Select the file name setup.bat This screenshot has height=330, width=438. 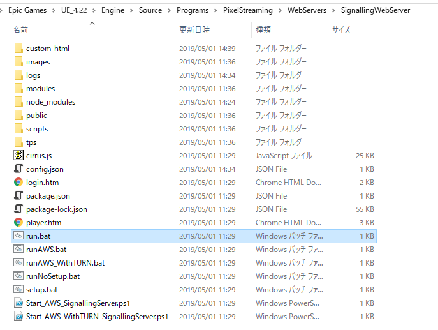coord(41,290)
